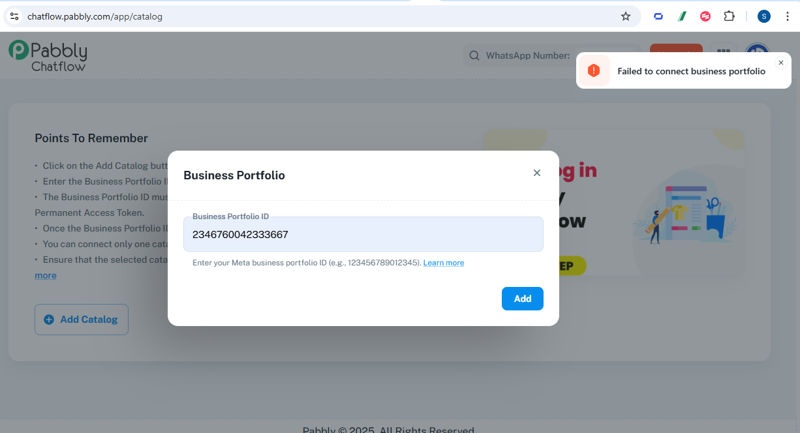Viewport: 800px width, 433px height.
Task: Click the orange error icon in the toast
Action: click(x=594, y=70)
